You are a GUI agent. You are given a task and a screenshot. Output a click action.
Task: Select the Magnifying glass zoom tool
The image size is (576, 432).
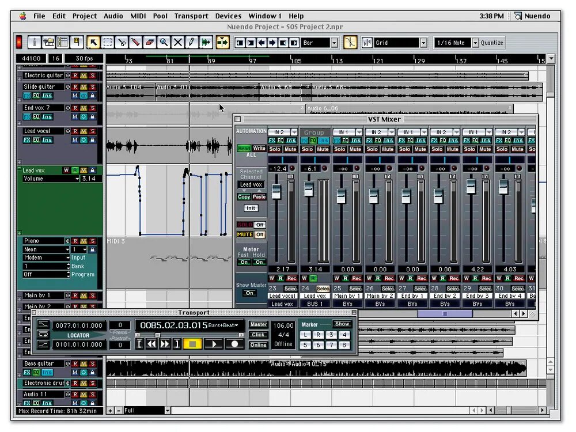pyautogui.click(x=164, y=43)
